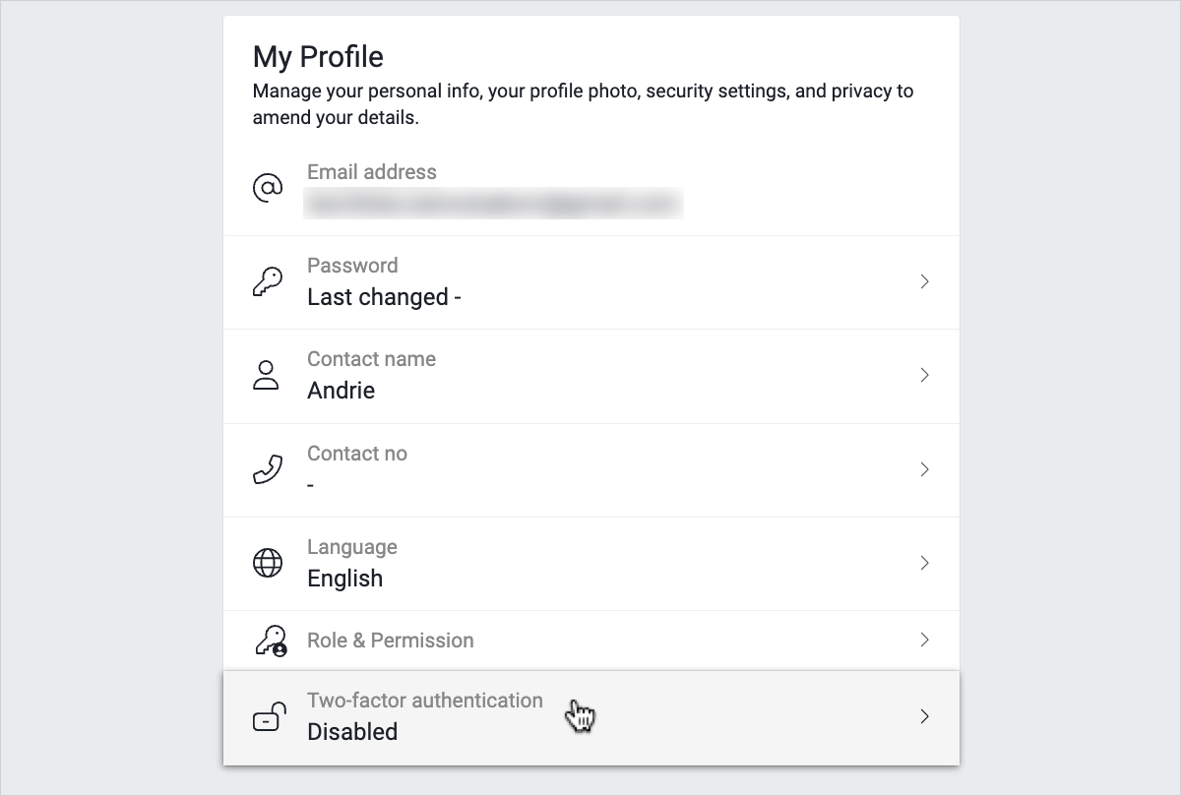Select the Language English entry
1181x796 pixels.
tap(344, 579)
